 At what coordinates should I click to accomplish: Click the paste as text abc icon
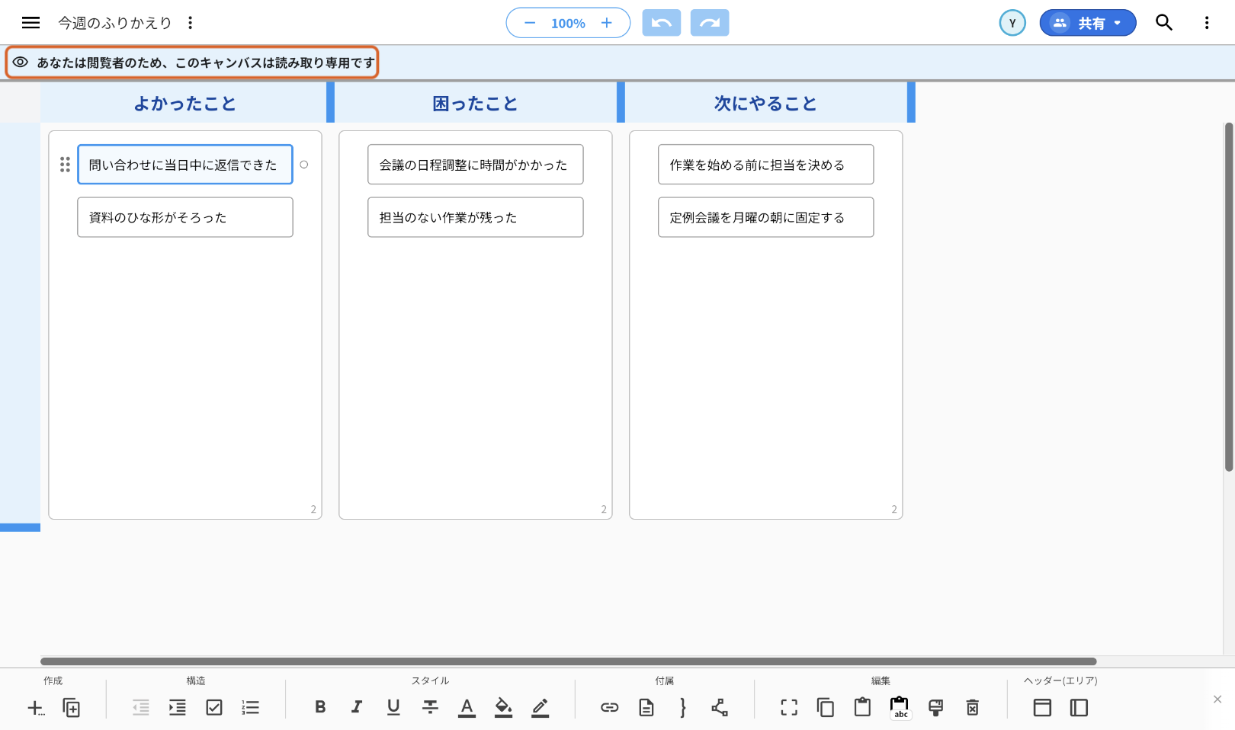900,708
